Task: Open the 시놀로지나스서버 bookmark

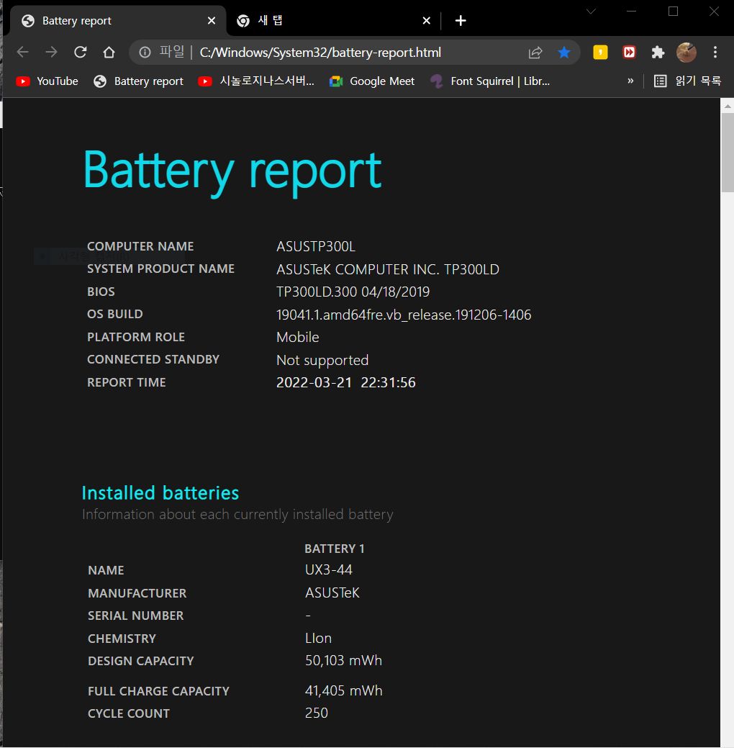Action: point(256,81)
